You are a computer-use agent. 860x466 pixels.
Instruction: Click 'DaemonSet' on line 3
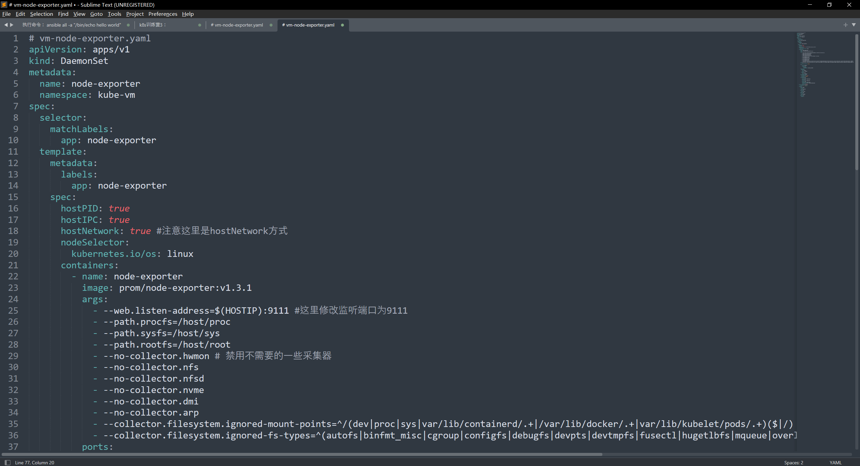click(84, 61)
